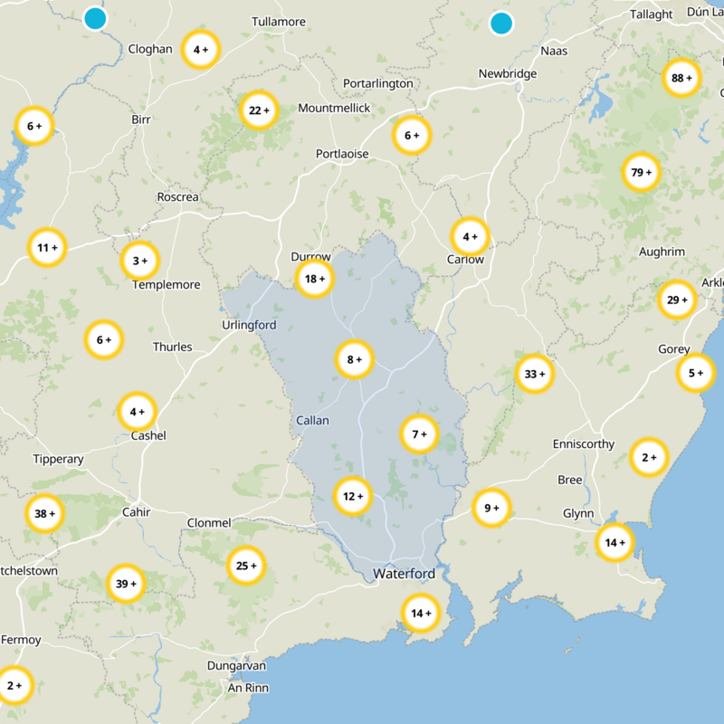The image size is (724, 724).
Task: Expand the 4+ cluster above Carlow
Action: (x=470, y=237)
